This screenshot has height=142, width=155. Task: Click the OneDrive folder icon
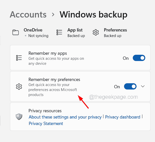16,32
